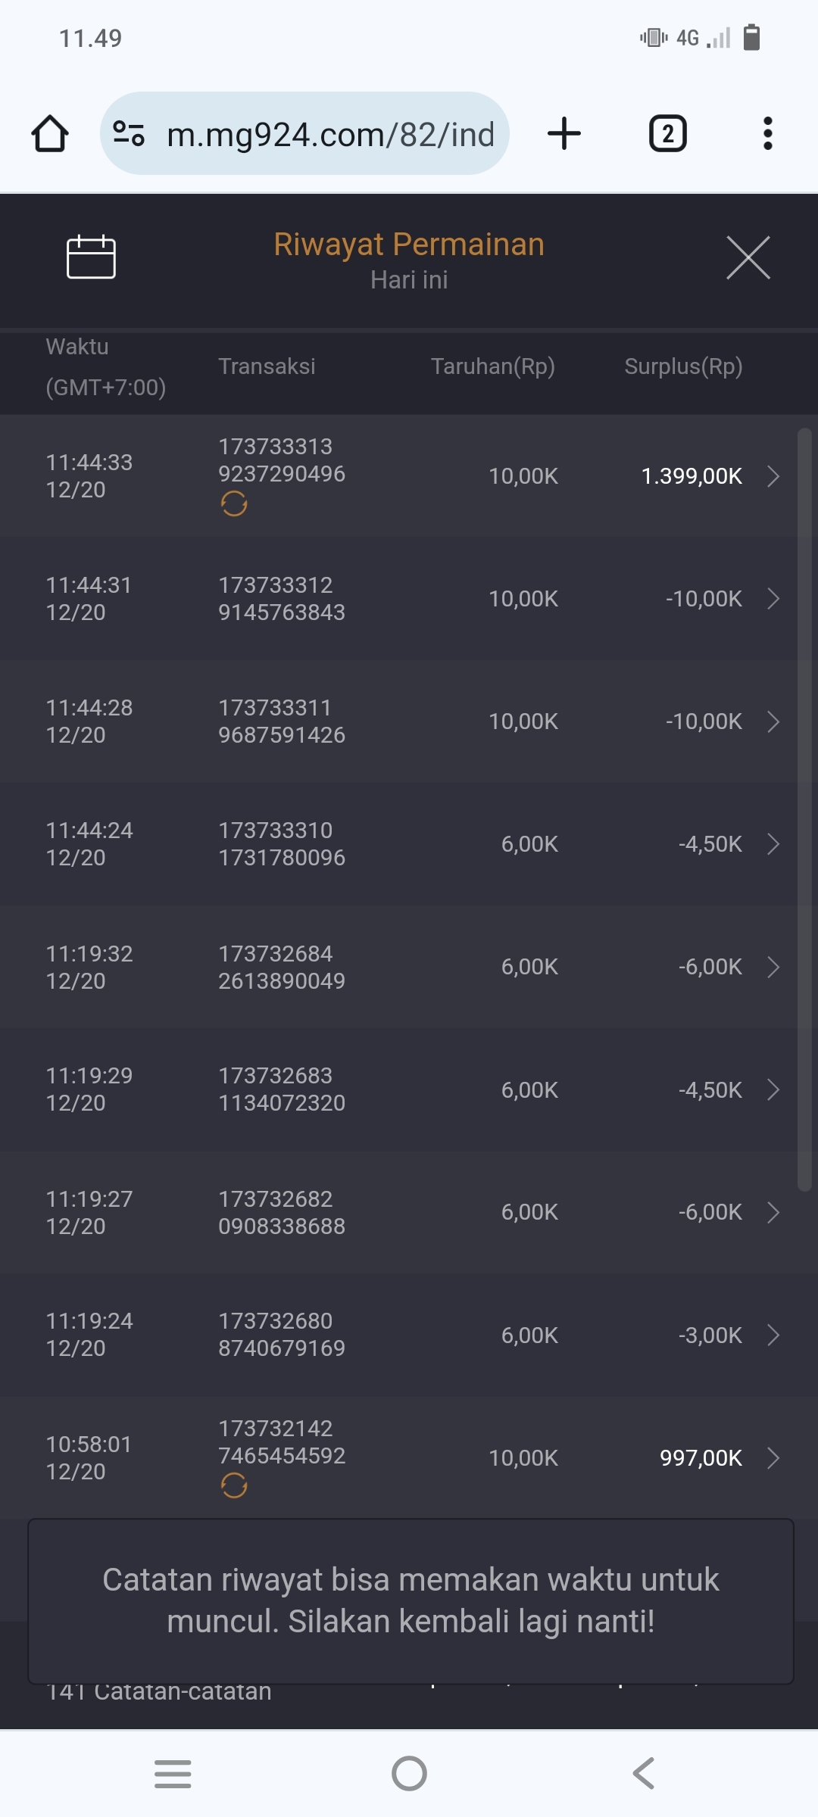This screenshot has height=1817, width=818.
Task: Click the history list scrollbar
Action: click(x=804, y=810)
